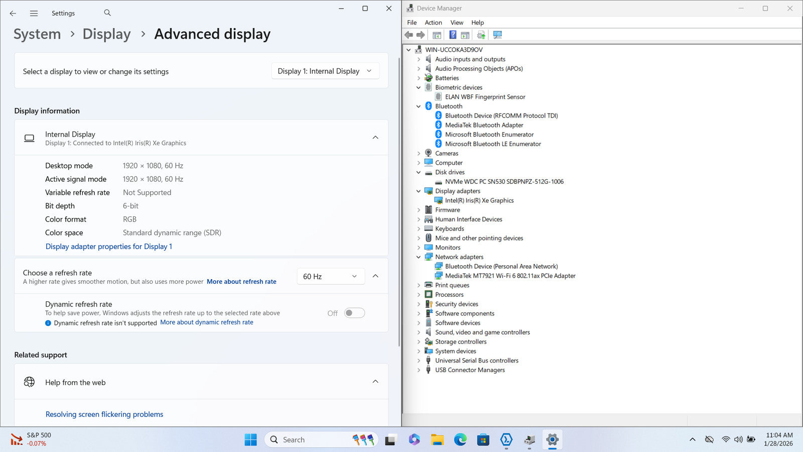Toggle the Dynamic refresh rate switch

tap(354, 313)
